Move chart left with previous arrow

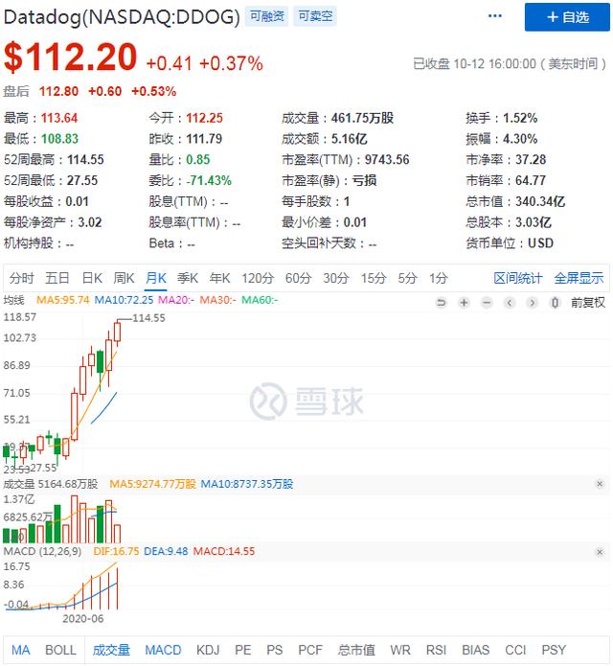coord(510,303)
